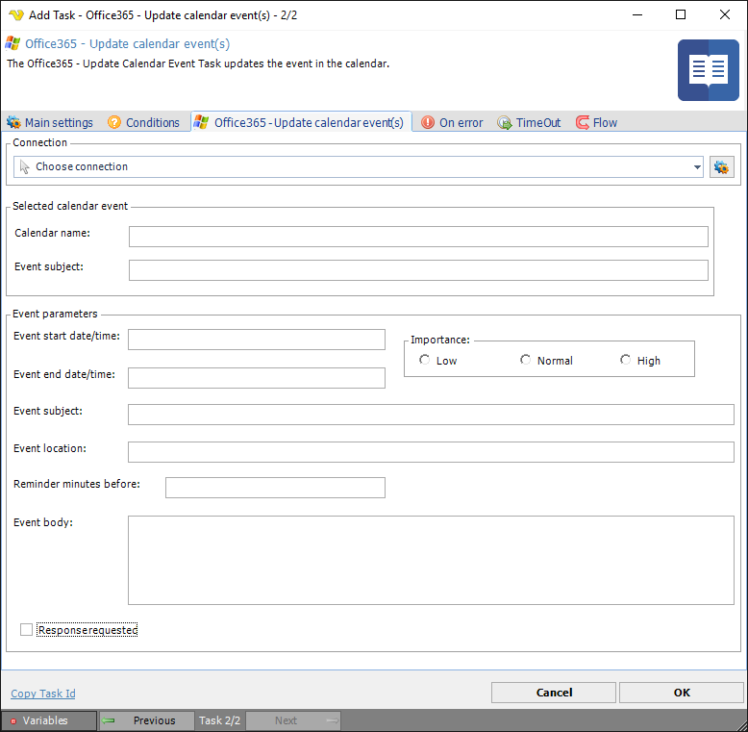Image resolution: width=748 pixels, height=732 pixels.
Task: Select Low importance radio button
Action: tap(425, 361)
